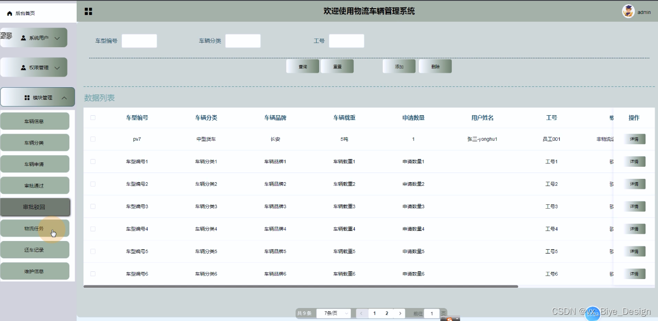Open 详情 for the 工号4 row
Image resolution: width=658 pixels, height=321 pixels.
click(x=634, y=229)
